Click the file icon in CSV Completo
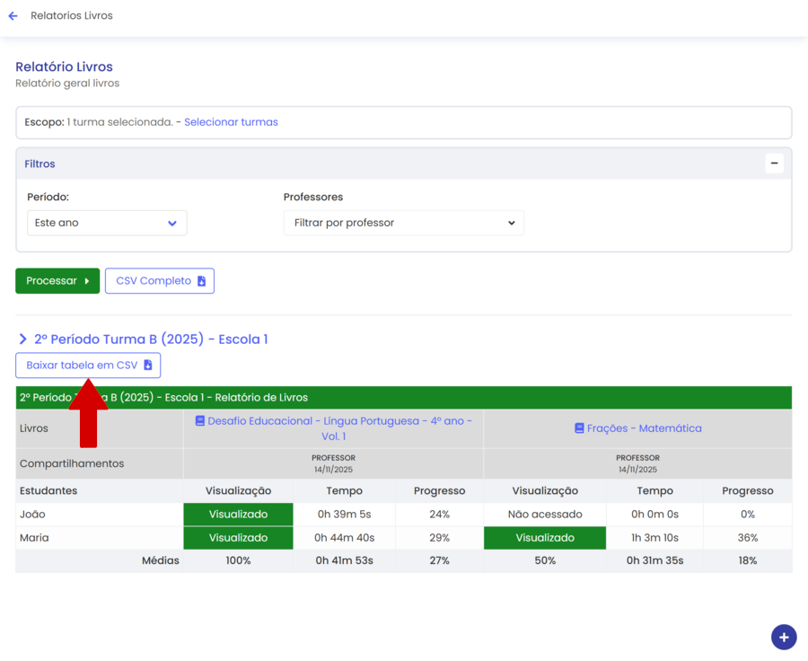 (202, 281)
